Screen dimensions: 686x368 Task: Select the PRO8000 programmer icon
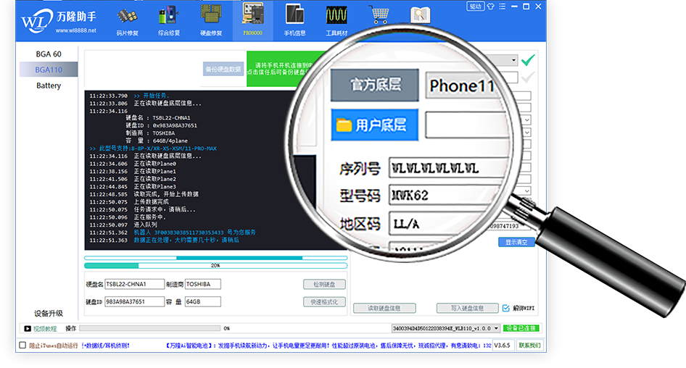pyautogui.click(x=253, y=20)
